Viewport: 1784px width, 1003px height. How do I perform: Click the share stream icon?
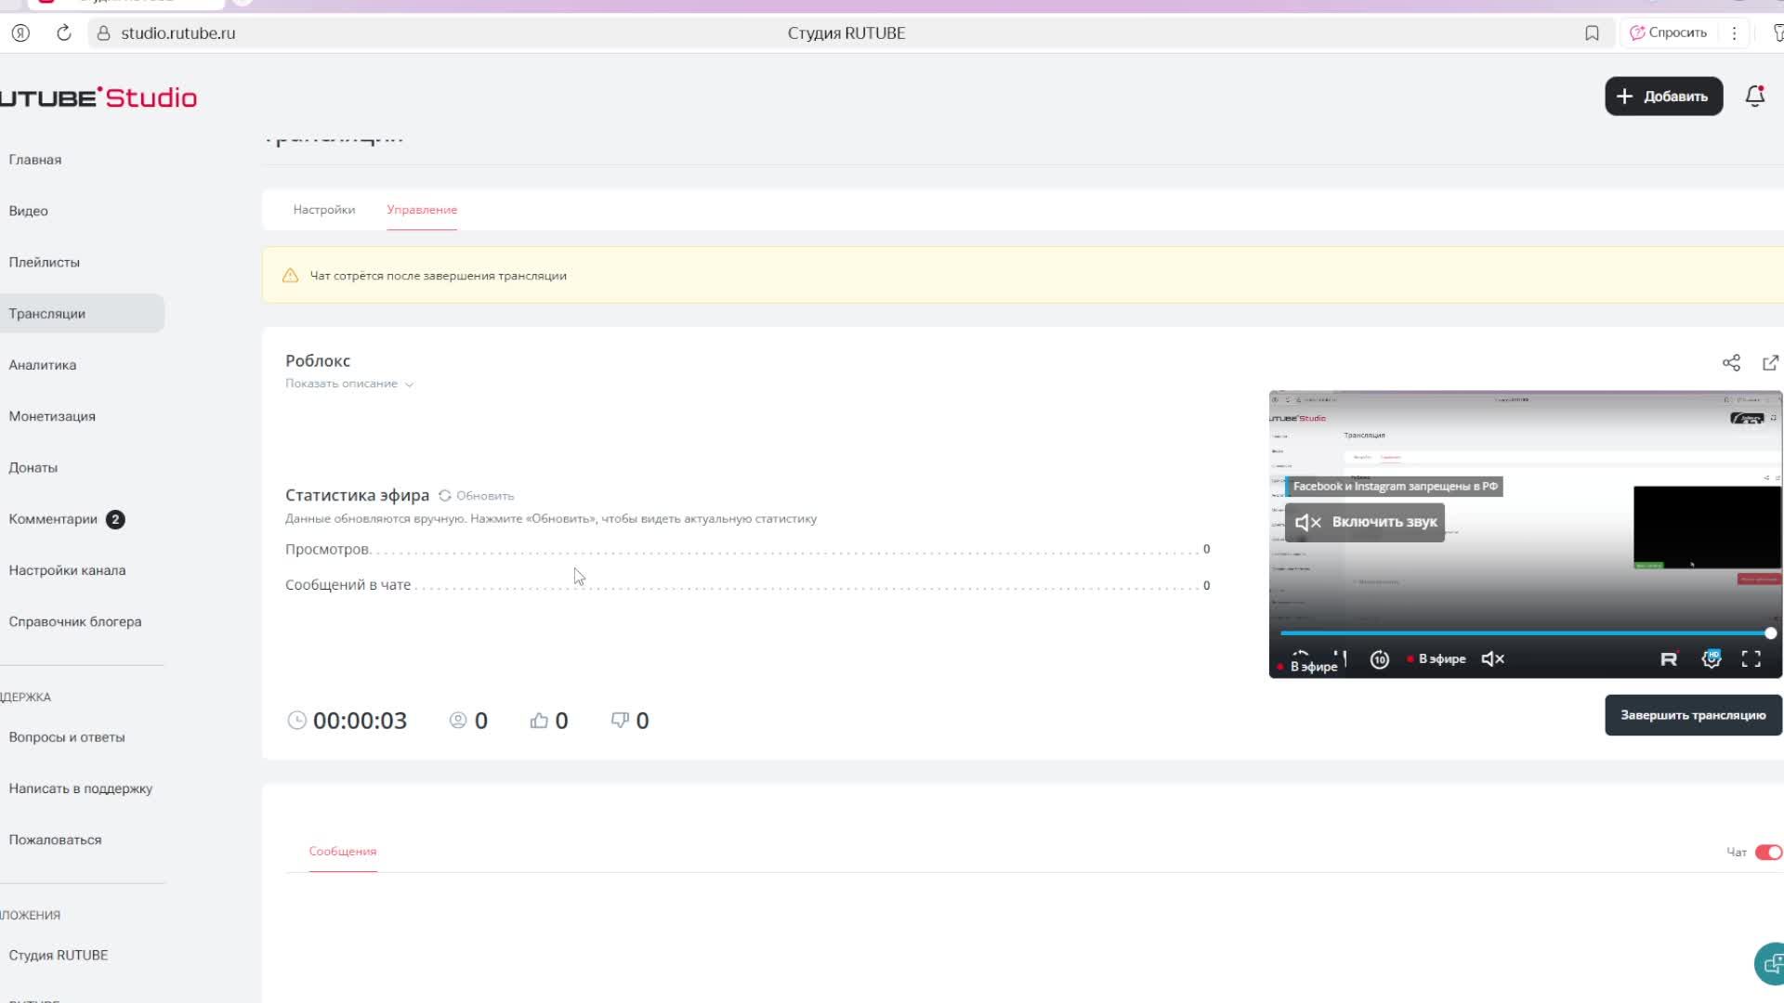[x=1730, y=363]
